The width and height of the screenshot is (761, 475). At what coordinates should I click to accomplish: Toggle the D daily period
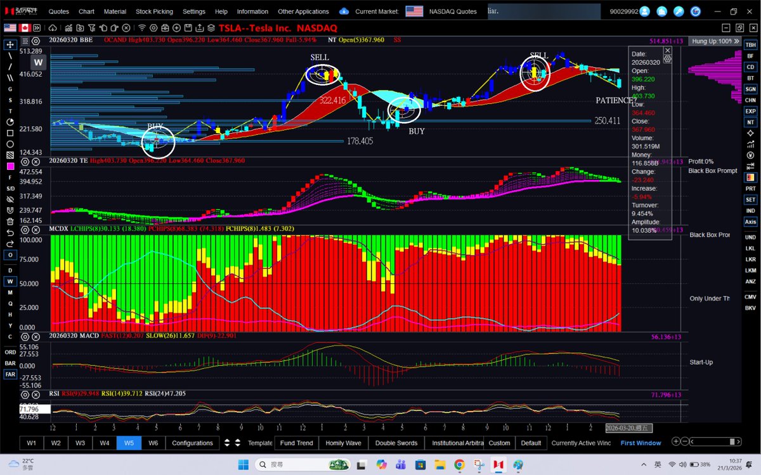[x=10, y=270]
